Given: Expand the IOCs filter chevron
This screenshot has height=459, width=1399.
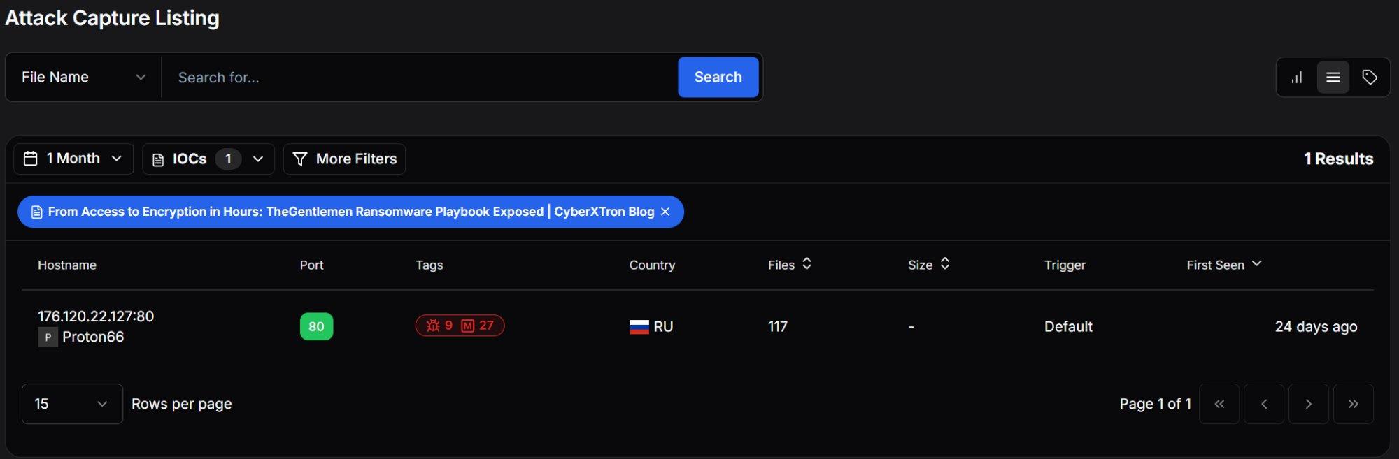Looking at the screenshot, I should (258, 159).
